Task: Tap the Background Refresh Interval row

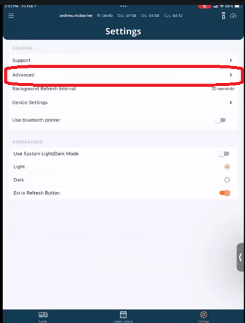Action: pyautogui.click(x=123, y=89)
